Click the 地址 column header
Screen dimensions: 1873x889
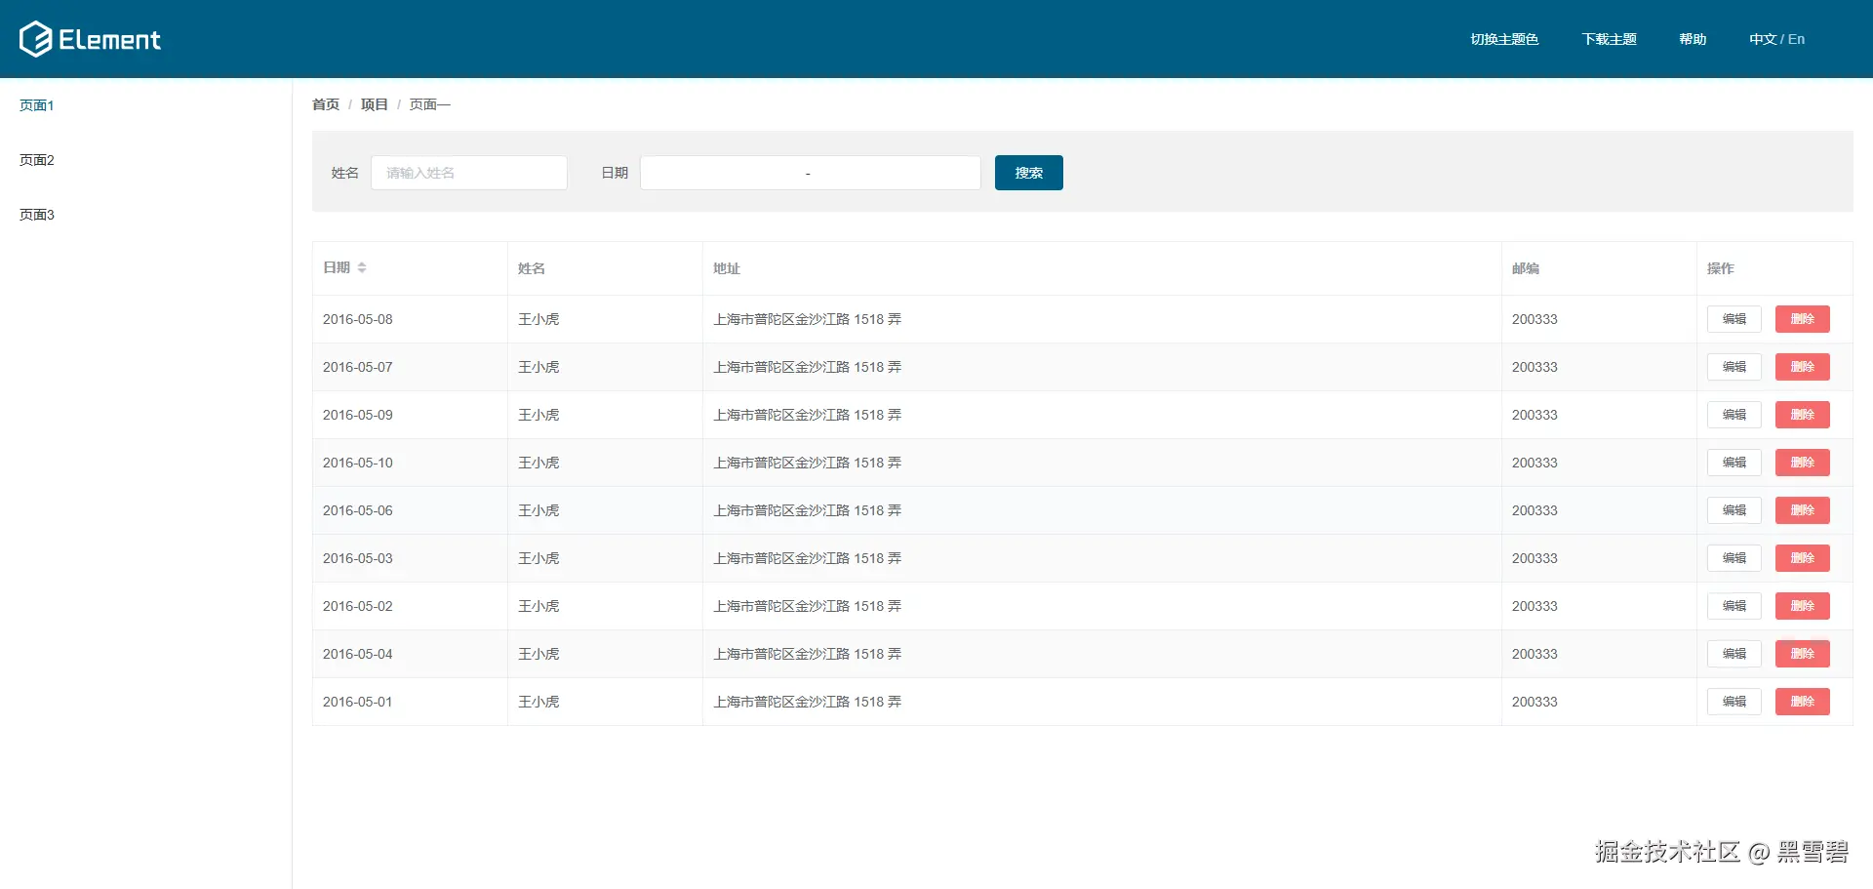727,268
